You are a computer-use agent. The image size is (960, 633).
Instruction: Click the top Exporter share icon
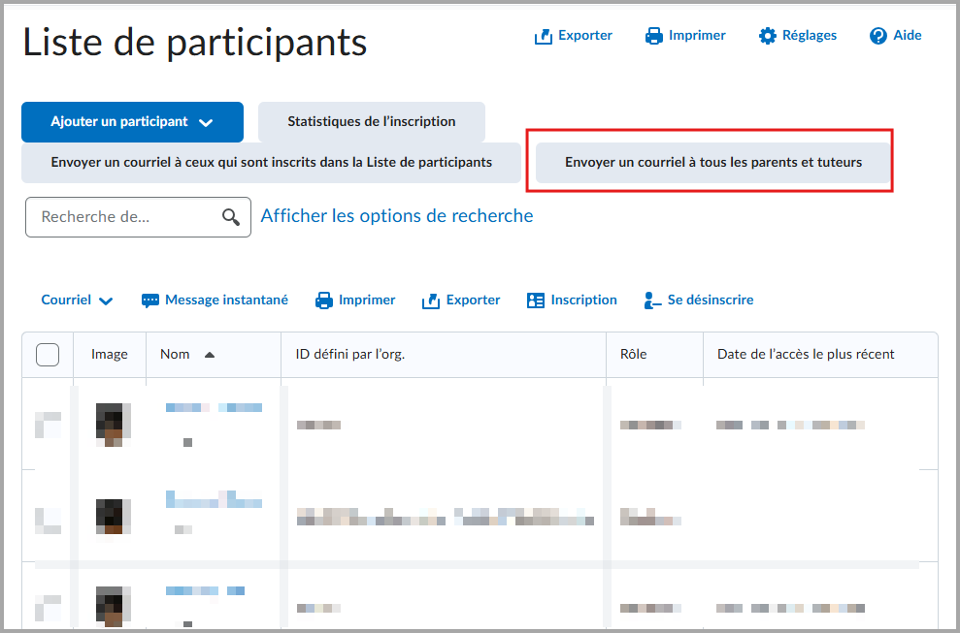pyautogui.click(x=543, y=36)
